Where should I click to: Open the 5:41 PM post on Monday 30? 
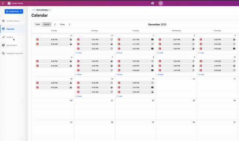coord(95,40)
